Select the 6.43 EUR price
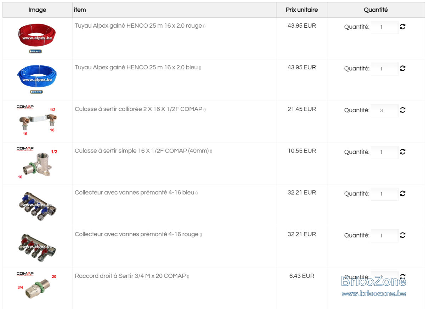Viewport: 425px width, 309px height. [x=302, y=276]
